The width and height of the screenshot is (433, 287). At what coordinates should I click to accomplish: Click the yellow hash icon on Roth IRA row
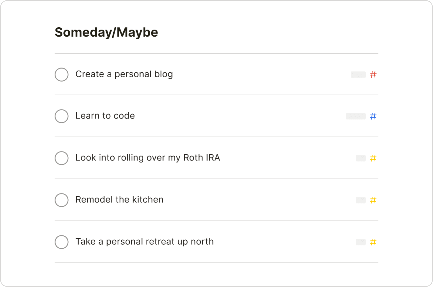(373, 158)
